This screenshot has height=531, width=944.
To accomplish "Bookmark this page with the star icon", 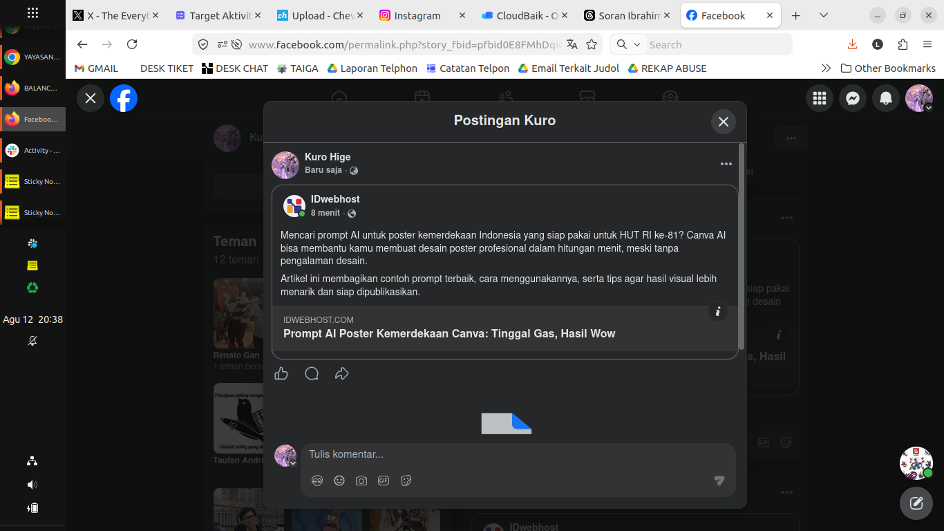I will tap(592, 44).
